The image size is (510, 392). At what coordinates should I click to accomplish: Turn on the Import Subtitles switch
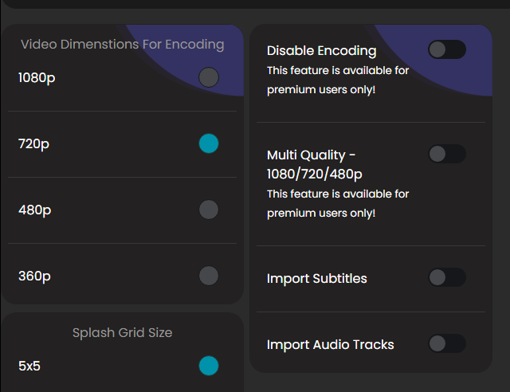(x=446, y=277)
